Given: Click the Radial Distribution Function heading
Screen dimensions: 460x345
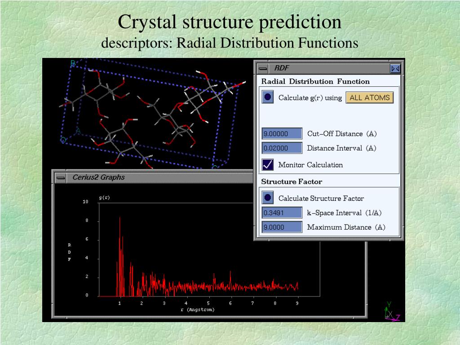Looking at the screenshot, I should click(315, 82).
